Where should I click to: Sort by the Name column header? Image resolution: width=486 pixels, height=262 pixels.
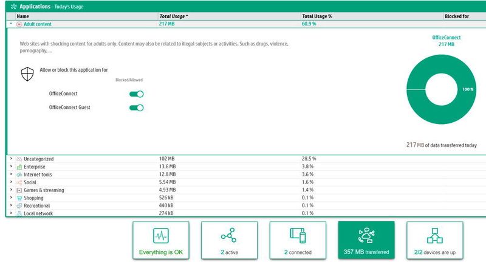point(86,16)
